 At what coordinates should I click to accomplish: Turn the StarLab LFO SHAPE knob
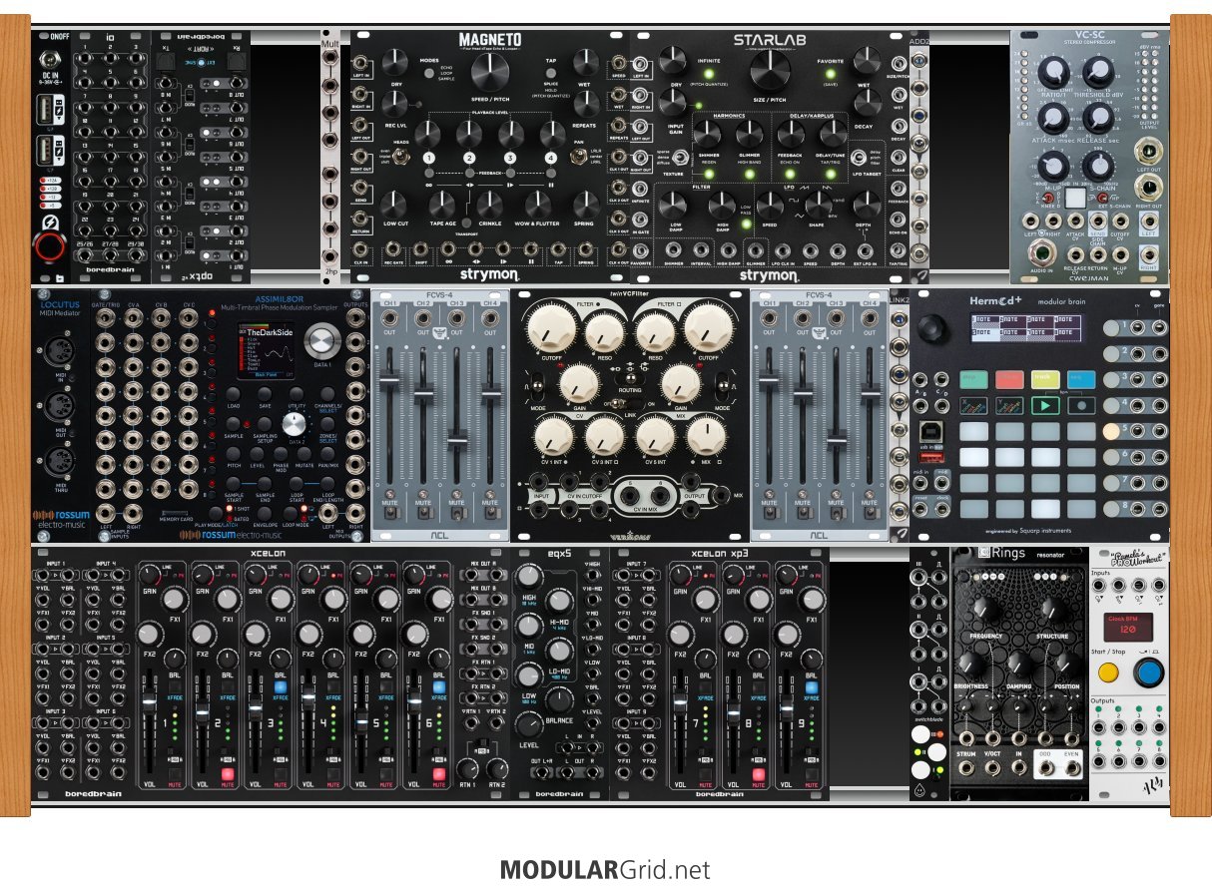click(x=819, y=205)
